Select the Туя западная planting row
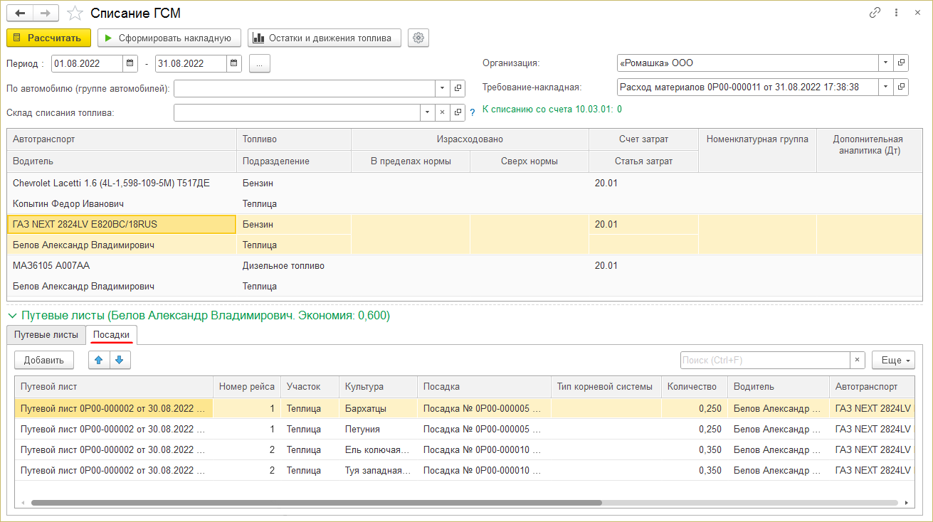Screen dimensions: 933x522 point(466,470)
